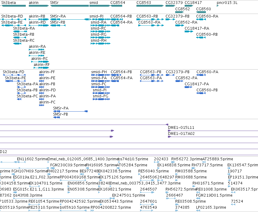Viewport: 258px width, 212px height.
Task: Open EST RE56040.5prime
Action: coord(153,171)
